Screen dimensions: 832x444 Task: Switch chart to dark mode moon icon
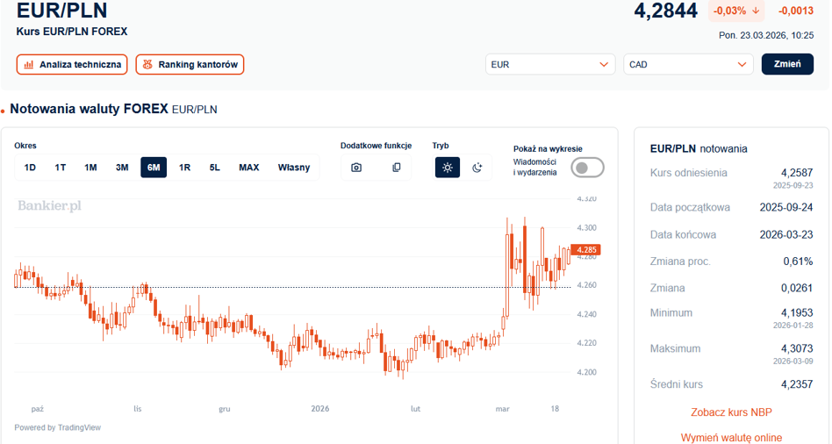coord(477,168)
